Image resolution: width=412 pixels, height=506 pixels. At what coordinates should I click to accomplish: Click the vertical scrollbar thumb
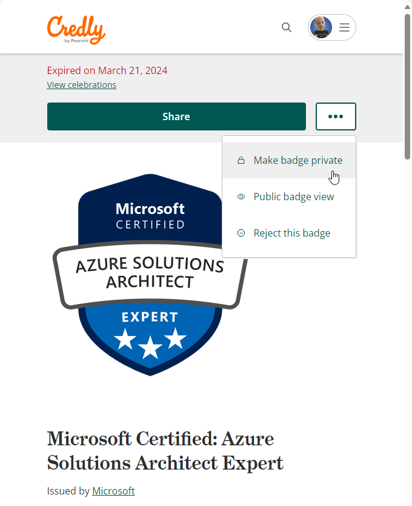pyautogui.click(x=408, y=86)
